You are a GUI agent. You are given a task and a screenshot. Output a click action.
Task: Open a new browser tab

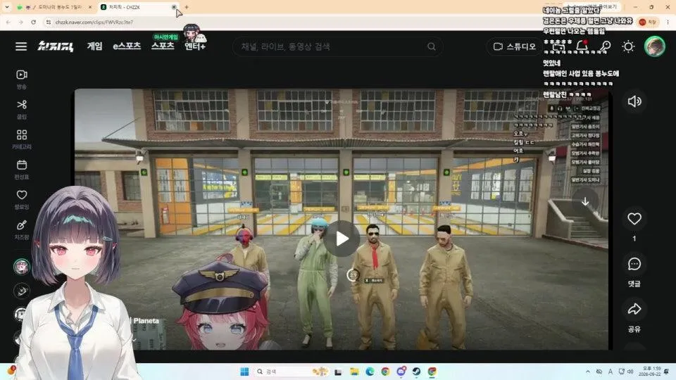[187, 7]
